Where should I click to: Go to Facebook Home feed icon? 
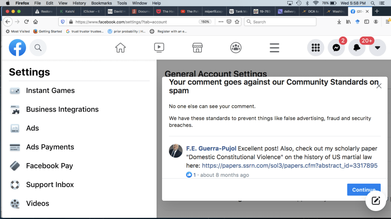[x=120, y=48]
